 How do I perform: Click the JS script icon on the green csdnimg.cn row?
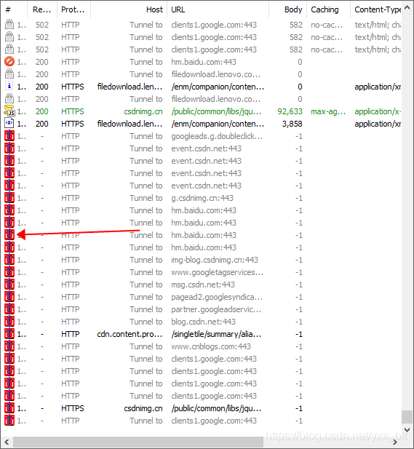(x=9, y=111)
